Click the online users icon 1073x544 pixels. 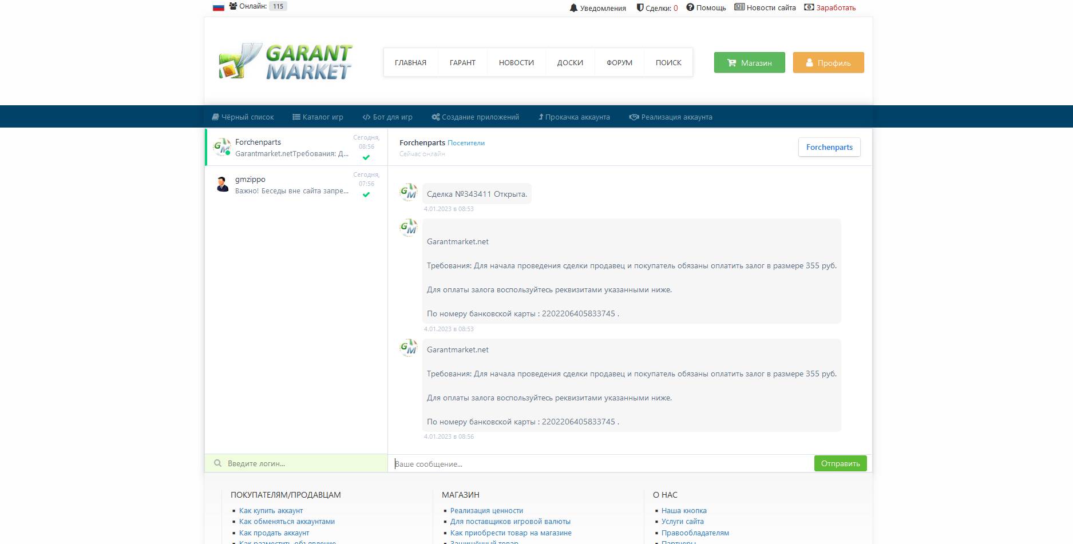point(233,6)
